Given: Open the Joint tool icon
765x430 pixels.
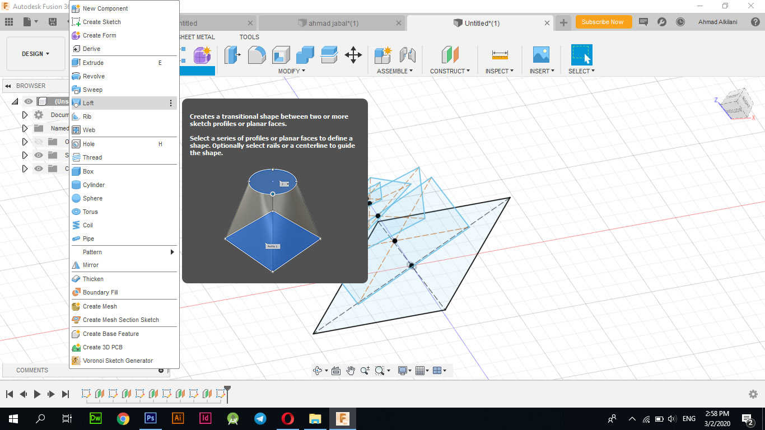Looking at the screenshot, I should (407, 55).
